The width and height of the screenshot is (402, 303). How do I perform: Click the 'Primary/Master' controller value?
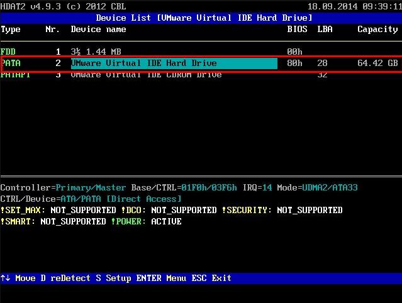[x=91, y=188]
